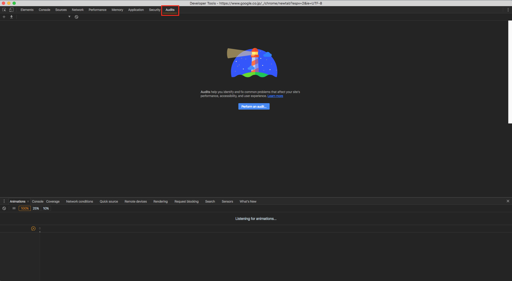Close the Animations drawer tab
Viewport: 512px width, 281px height.
pos(28,202)
